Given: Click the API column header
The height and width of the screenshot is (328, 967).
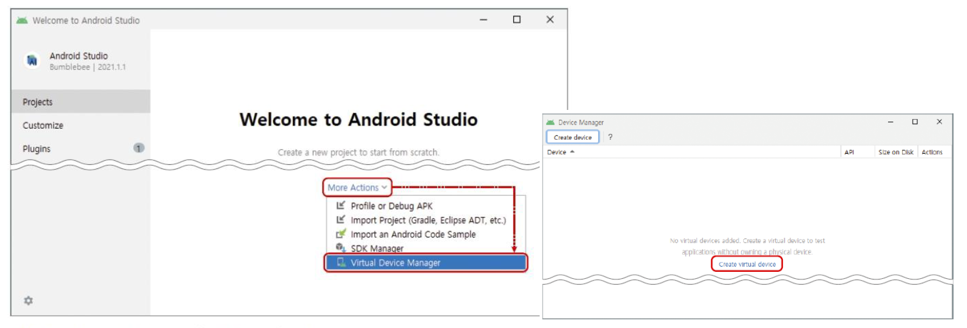Looking at the screenshot, I should (857, 152).
